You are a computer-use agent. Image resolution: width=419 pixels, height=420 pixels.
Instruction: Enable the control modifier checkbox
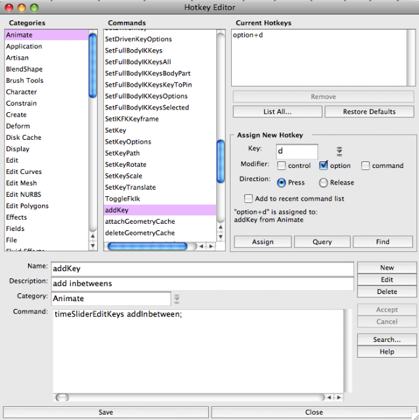[281, 165]
